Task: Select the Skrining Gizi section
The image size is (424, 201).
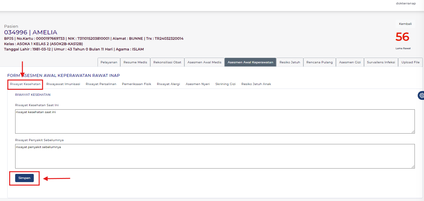Action: (x=225, y=84)
